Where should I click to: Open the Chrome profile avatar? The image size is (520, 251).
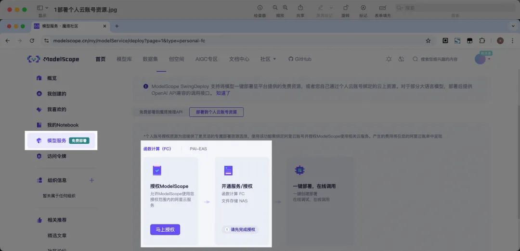(500, 41)
